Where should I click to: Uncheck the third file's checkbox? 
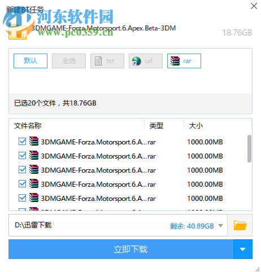[23, 170]
